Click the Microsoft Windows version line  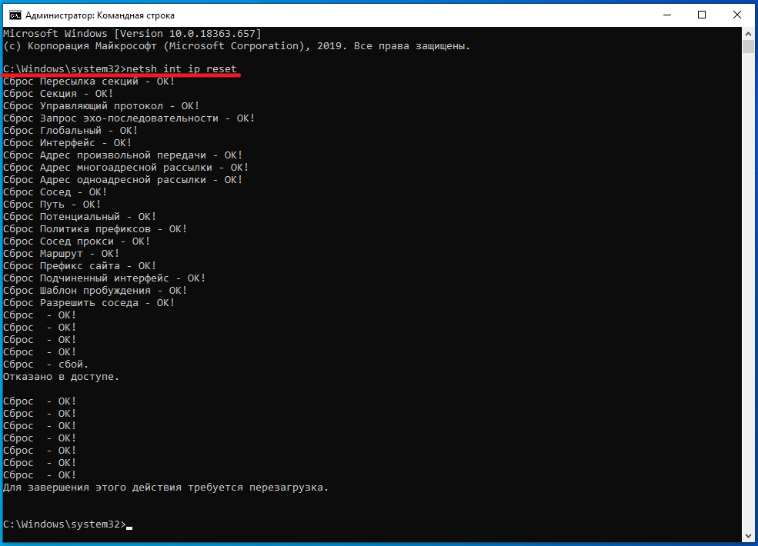pyautogui.click(x=132, y=34)
